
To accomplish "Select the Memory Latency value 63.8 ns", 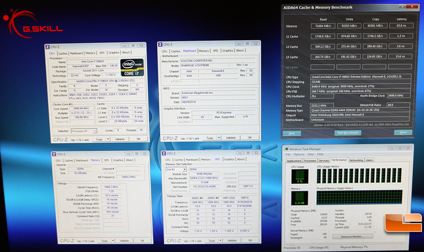I will 401,26.
